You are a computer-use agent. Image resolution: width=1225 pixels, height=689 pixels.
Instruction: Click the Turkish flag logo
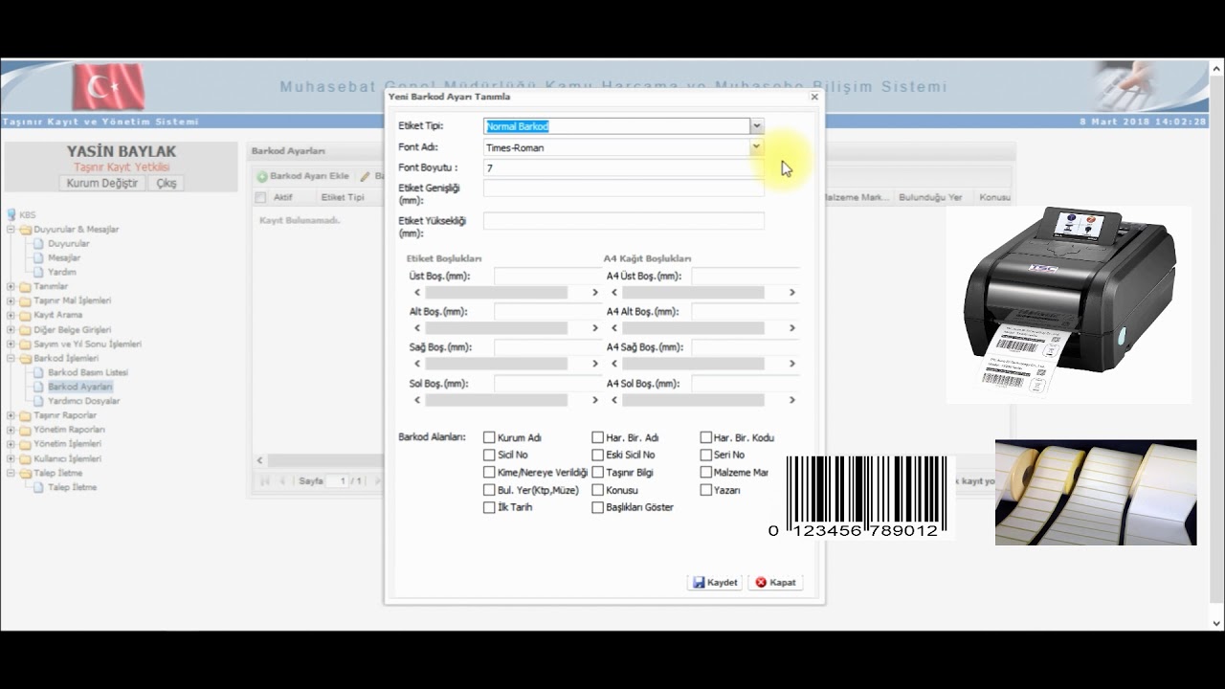tap(108, 87)
